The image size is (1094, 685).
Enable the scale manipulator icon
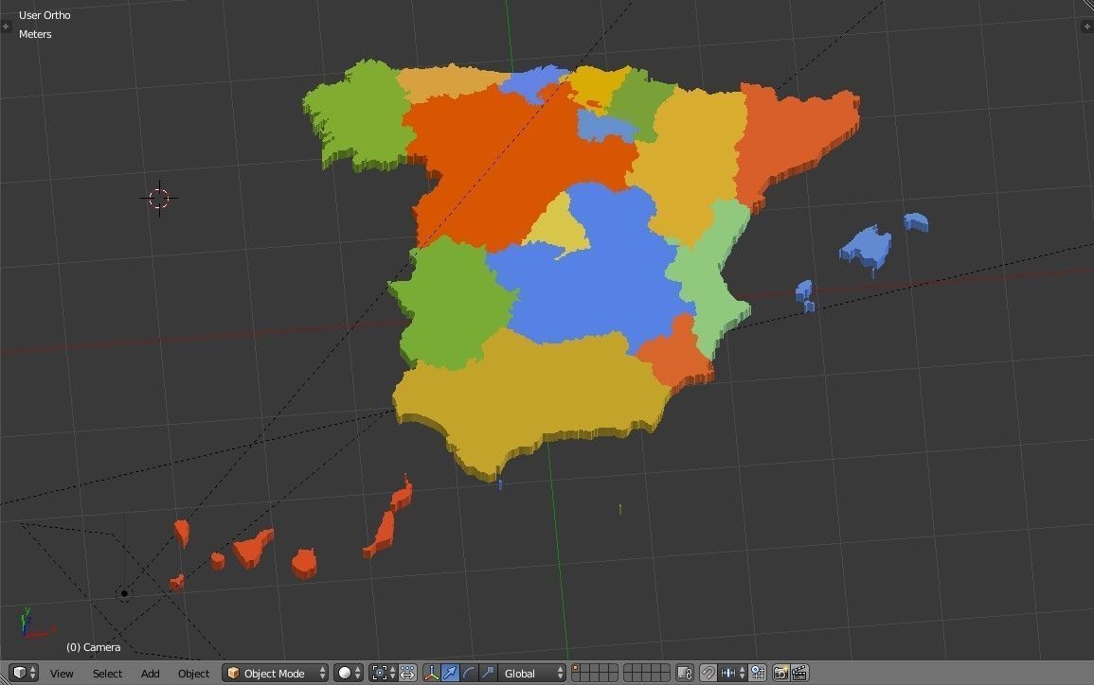click(488, 673)
